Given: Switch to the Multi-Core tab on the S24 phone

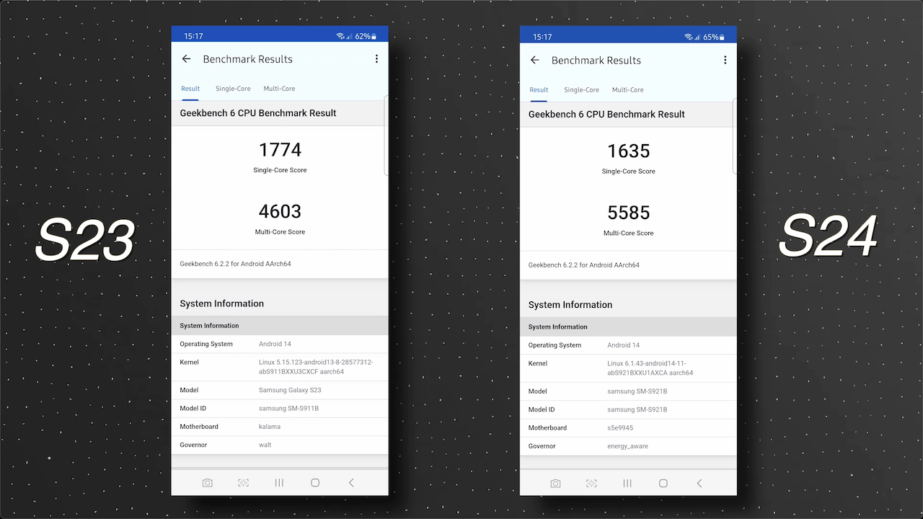Looking at the screenshot, I should tap(627, 90).
